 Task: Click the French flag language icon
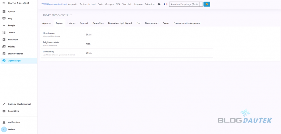pyautogui.click(x=166, y=4)
